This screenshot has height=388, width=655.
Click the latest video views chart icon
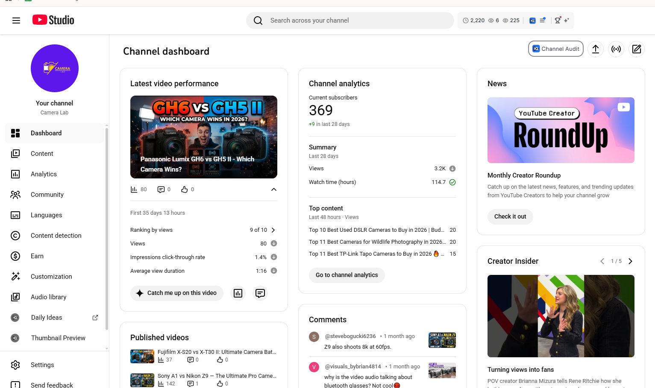click(134, 190)
